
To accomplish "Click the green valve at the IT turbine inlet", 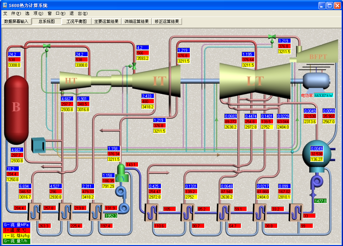I will tap(134, 66).
